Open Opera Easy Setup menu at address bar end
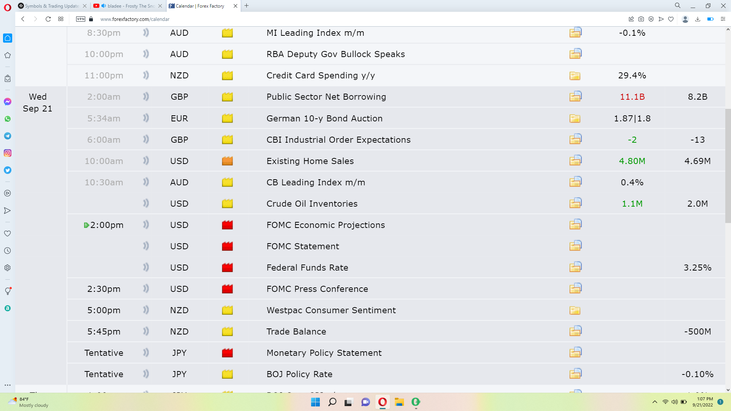 723,19
